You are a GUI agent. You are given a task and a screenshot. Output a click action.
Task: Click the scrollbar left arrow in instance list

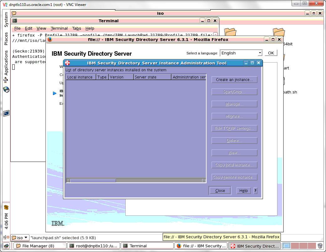68,181
